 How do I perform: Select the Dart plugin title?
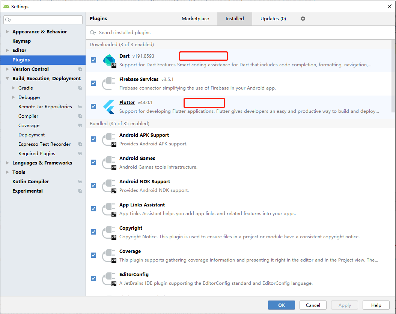tap(125, 56)
